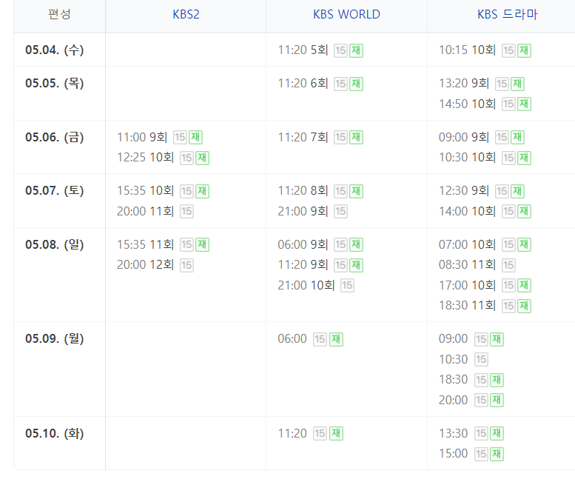Image resolution: width=575 pixels, height=482 pixels.
Task: Click the 15 rating badge beside 20:00 12회
Action: pos(186,265)
